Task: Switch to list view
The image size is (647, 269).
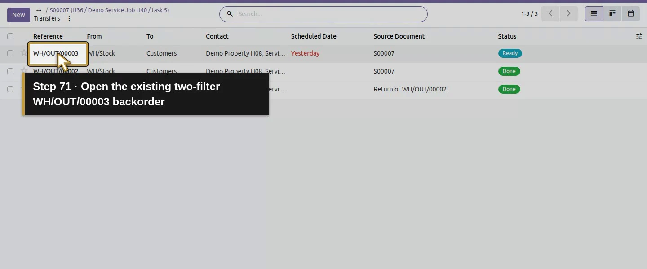Action: click(594, 13)
